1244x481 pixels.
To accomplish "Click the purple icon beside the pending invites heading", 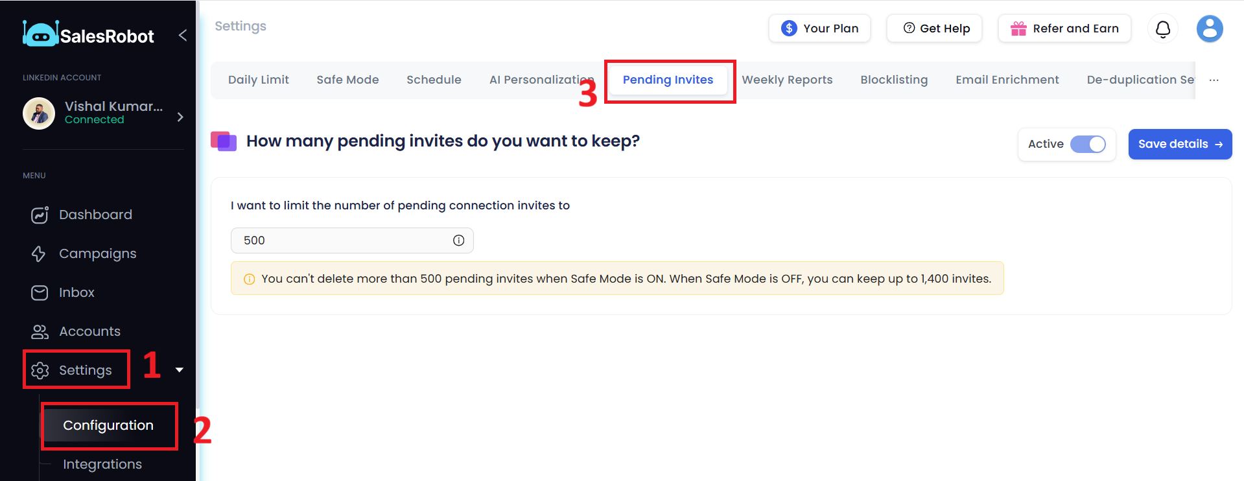I will 224,141.
